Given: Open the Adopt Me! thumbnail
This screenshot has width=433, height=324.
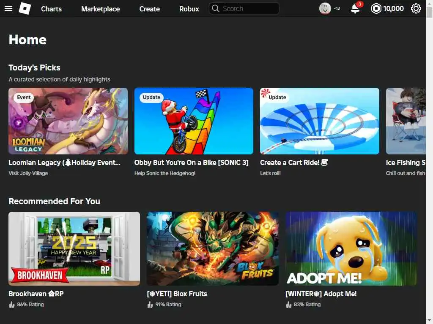Looking at the screenshot, I should [351, 248].
